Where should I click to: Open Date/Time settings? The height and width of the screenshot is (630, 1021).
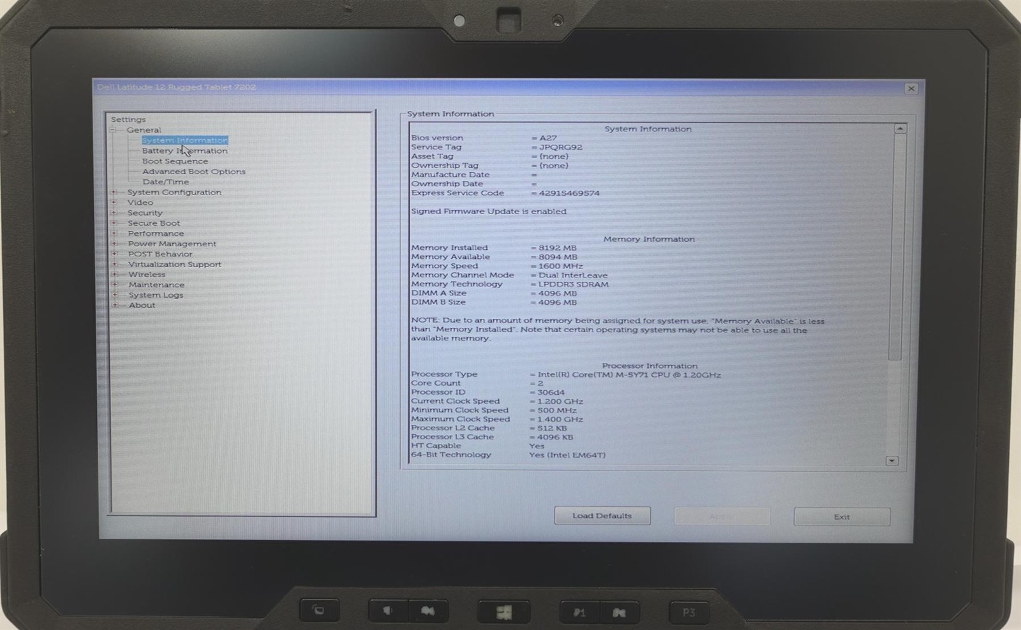[165, 182]
